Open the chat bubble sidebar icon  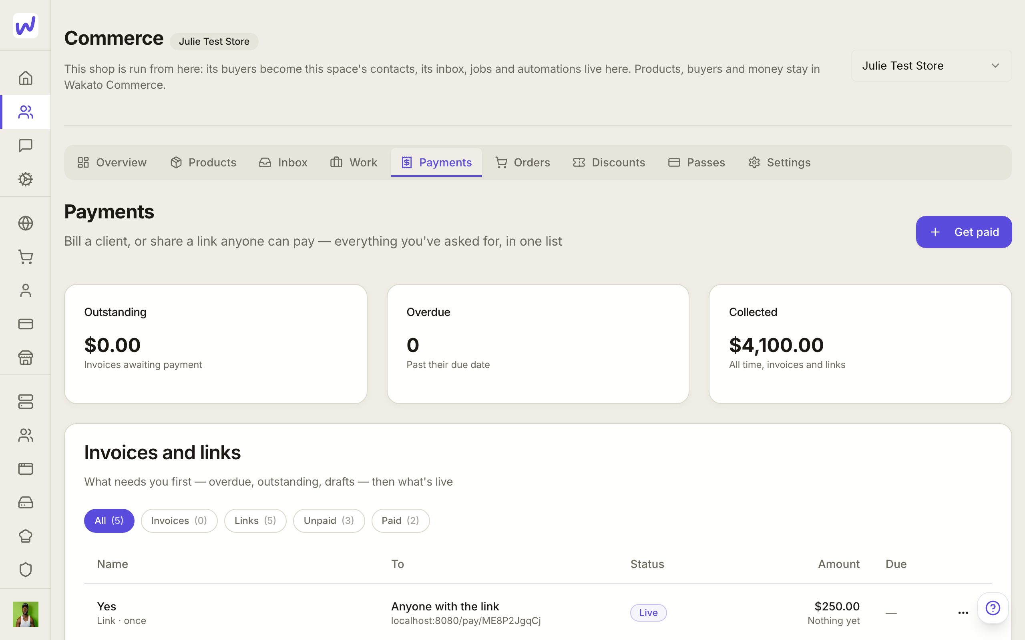(25, 146)
